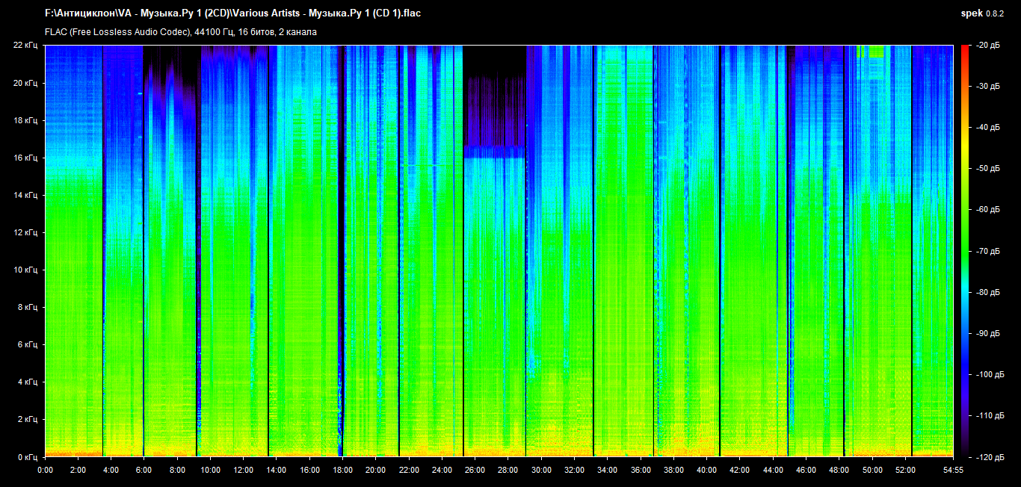Click the -50 дБ scale label
Image resolution: width=1021 pixels, height=487 pixels.
click(x=988, y=169)
